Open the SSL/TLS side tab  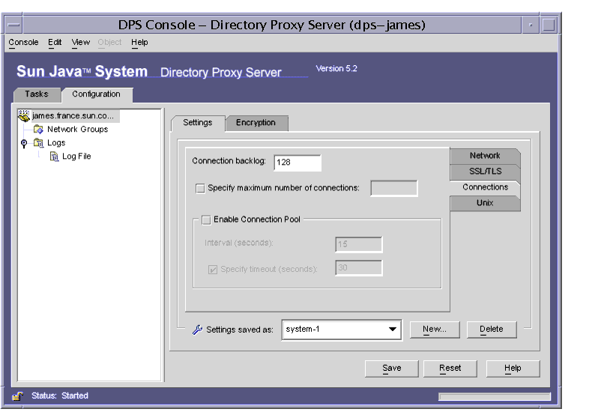tap(485, 172)
